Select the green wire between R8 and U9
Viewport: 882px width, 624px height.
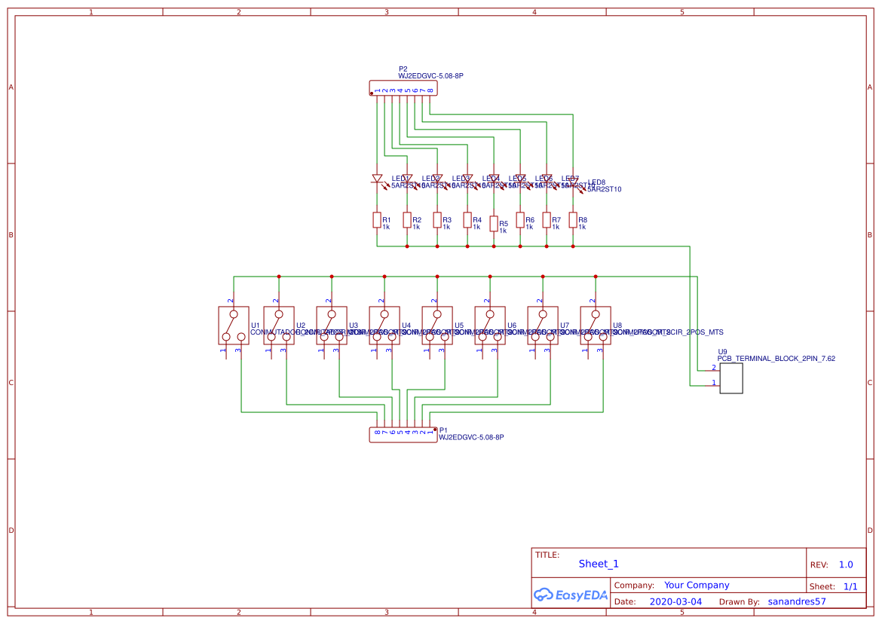(641, 246)
